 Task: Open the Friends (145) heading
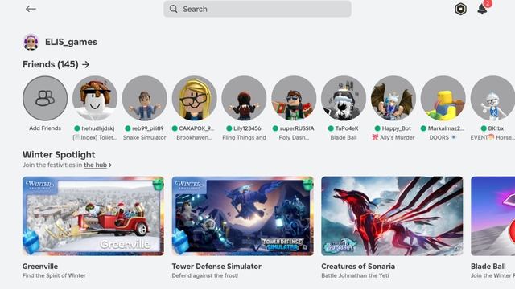point(50,64)
